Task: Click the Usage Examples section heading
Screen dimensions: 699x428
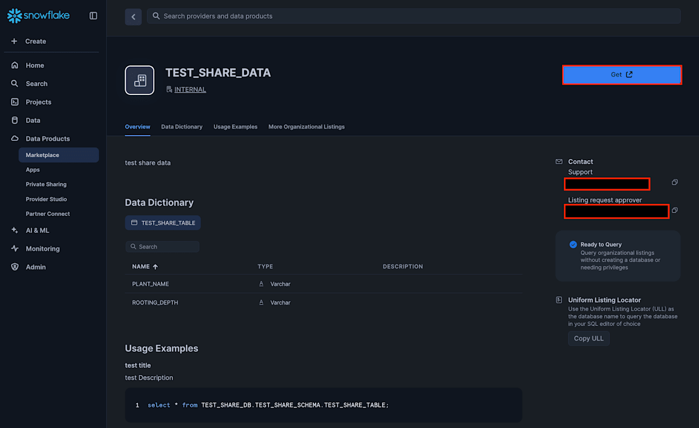Action: 161,348
